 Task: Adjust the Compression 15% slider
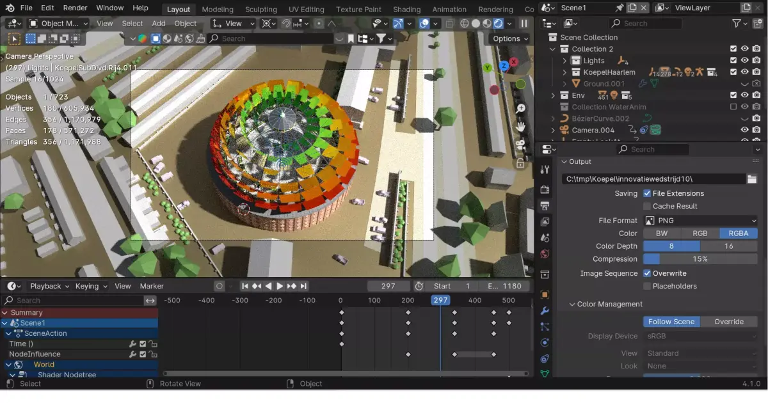(700, 259)
